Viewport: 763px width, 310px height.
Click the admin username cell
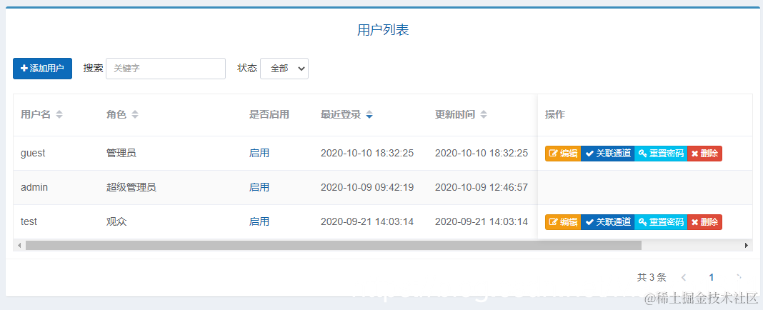(34, 187)
